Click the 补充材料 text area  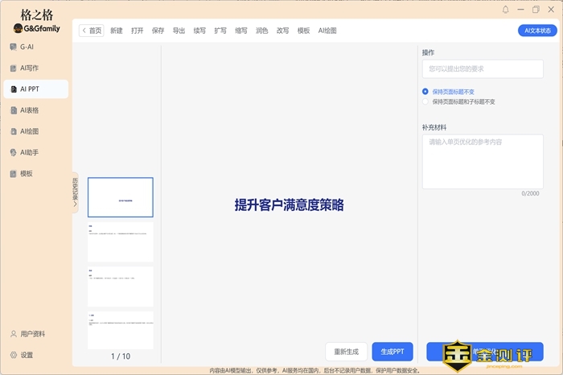click(x=482, y=161)
